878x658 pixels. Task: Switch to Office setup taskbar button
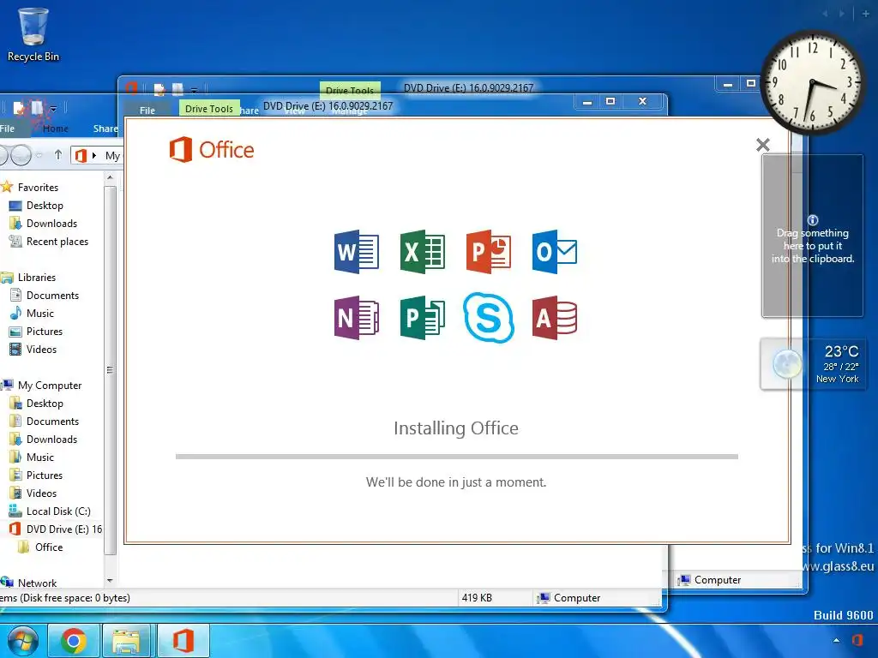click(x=183, y=641)
